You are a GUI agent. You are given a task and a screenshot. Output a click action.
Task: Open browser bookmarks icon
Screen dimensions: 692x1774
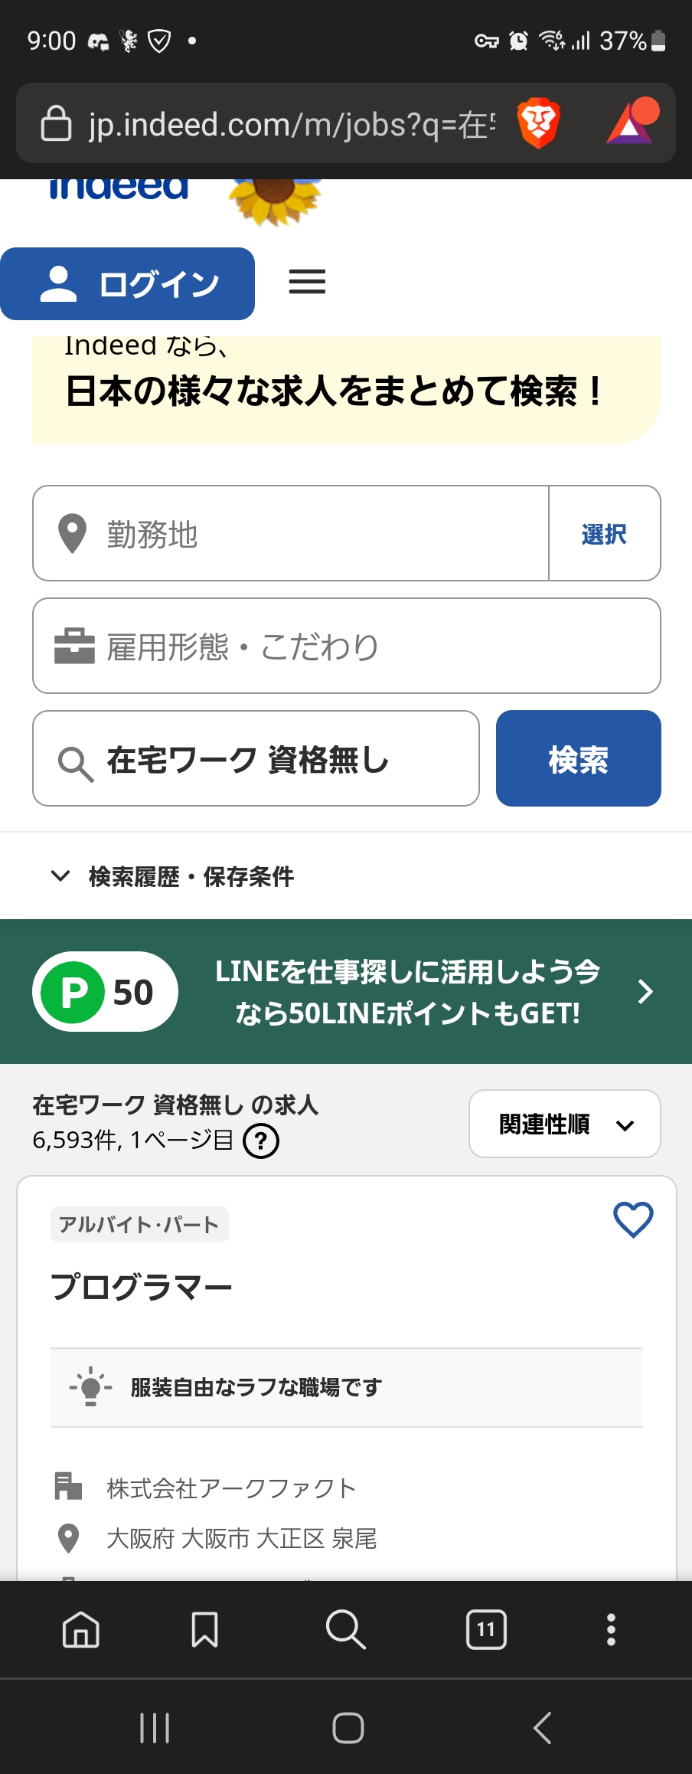pyautogui.click(x=204, y=1628)
